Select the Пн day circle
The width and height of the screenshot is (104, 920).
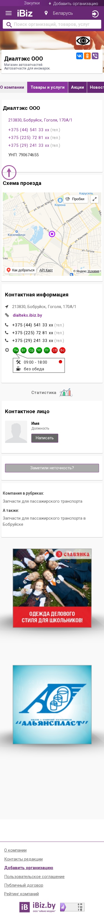tap(16, 350)
